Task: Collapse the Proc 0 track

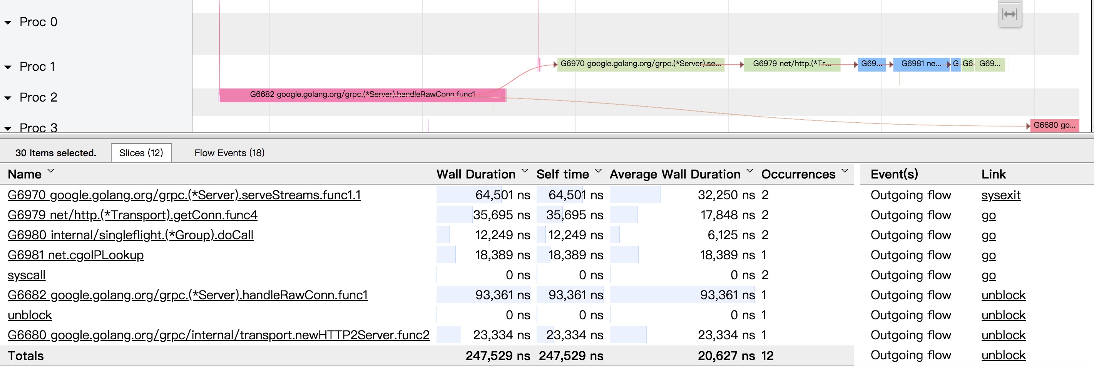Action: click(x=8, y=22)
